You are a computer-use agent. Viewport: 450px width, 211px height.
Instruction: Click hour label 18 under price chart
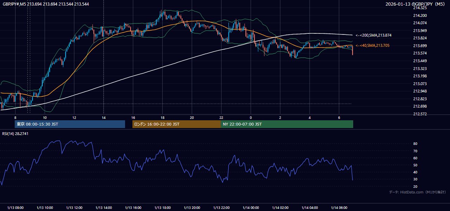[162, 117]
